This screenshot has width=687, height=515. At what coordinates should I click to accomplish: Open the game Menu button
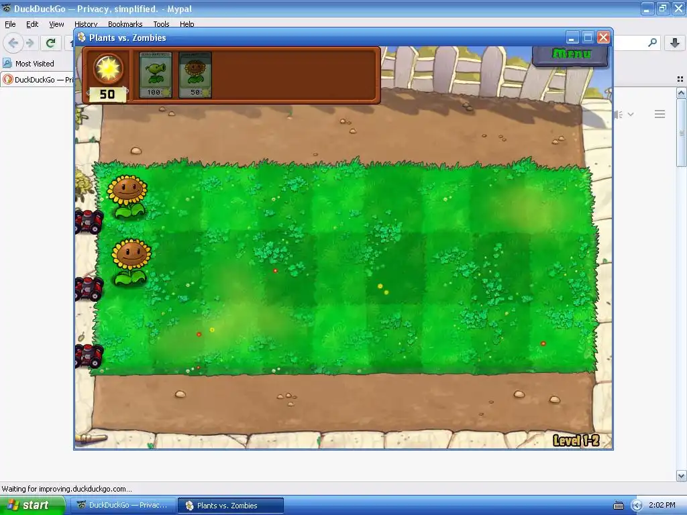[570, 55]
